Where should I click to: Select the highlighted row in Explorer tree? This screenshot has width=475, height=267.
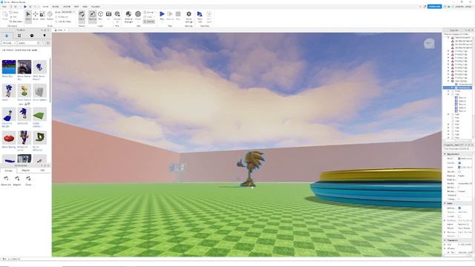[457, 88]
